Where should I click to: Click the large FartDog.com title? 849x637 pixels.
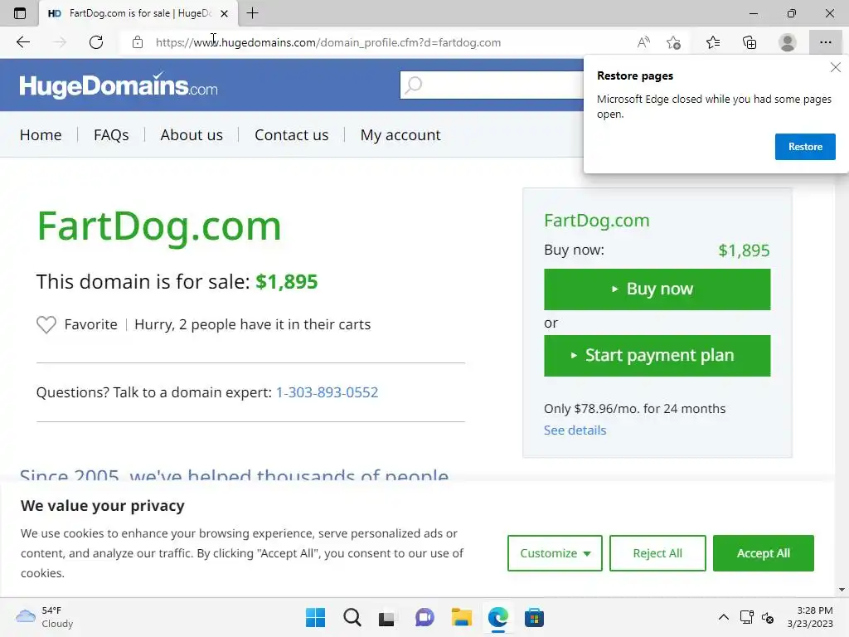coord(159,226)
